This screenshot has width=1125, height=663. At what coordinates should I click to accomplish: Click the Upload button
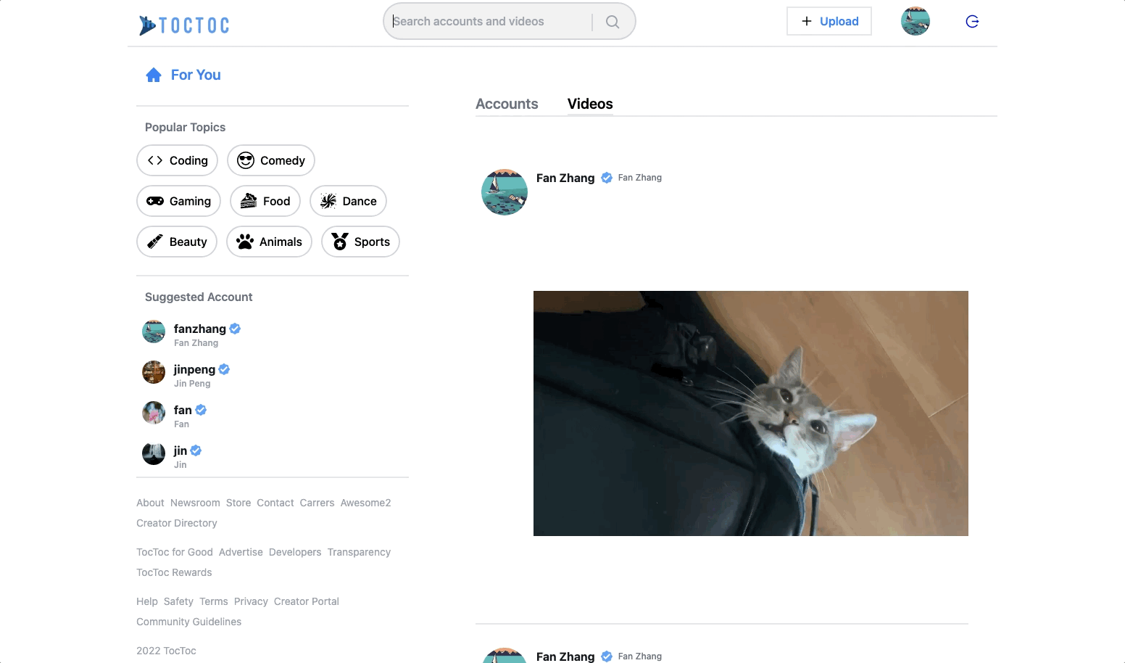pos(829,21)
